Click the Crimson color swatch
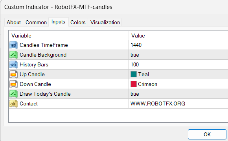The height and width of the screenshot is (141, 228). pyautogui.click(x=134, y=84)
